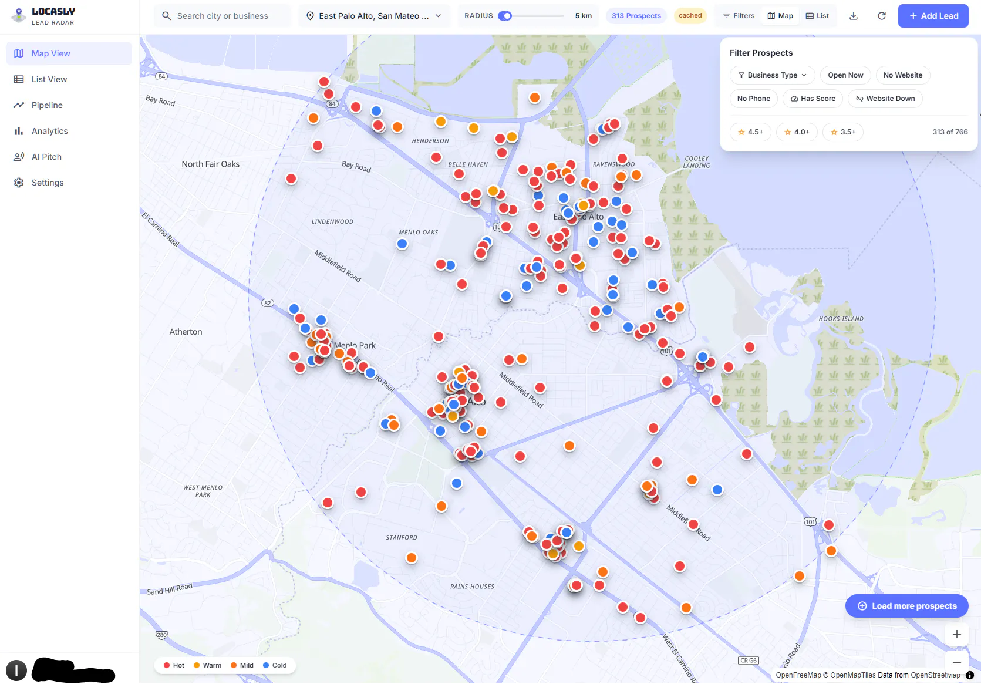Click the orange marker near Stanford label
981x684 pixels.
coord(412,558)
